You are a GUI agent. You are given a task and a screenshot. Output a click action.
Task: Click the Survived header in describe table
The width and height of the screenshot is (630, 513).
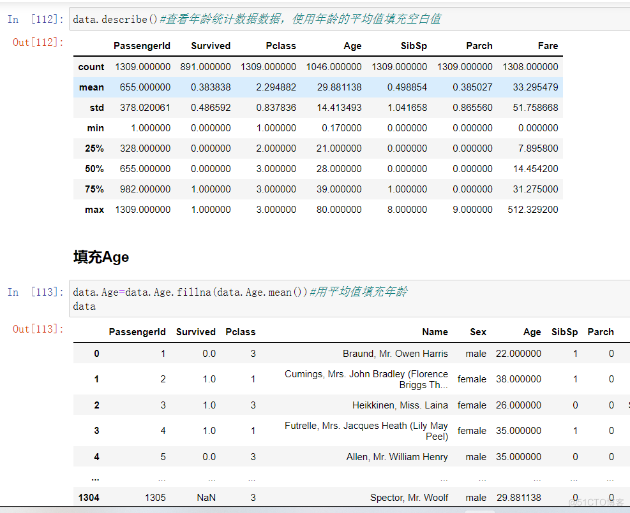[x=211, y=46]
